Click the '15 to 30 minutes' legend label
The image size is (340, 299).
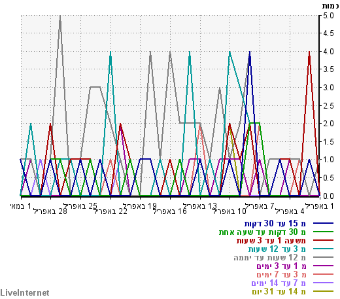275,223
